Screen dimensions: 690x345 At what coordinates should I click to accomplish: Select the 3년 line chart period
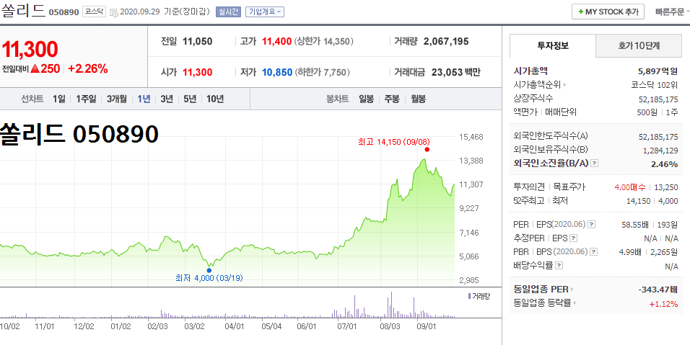167,99
